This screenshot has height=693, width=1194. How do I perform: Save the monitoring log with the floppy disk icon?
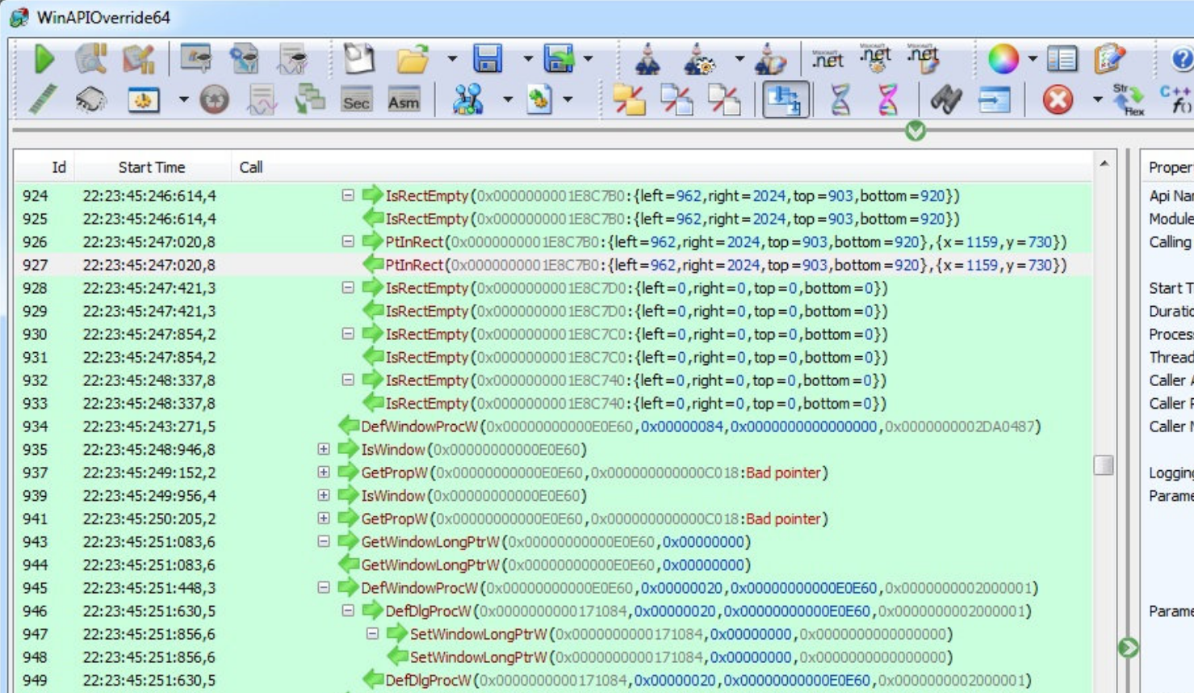tap(489, 57)
